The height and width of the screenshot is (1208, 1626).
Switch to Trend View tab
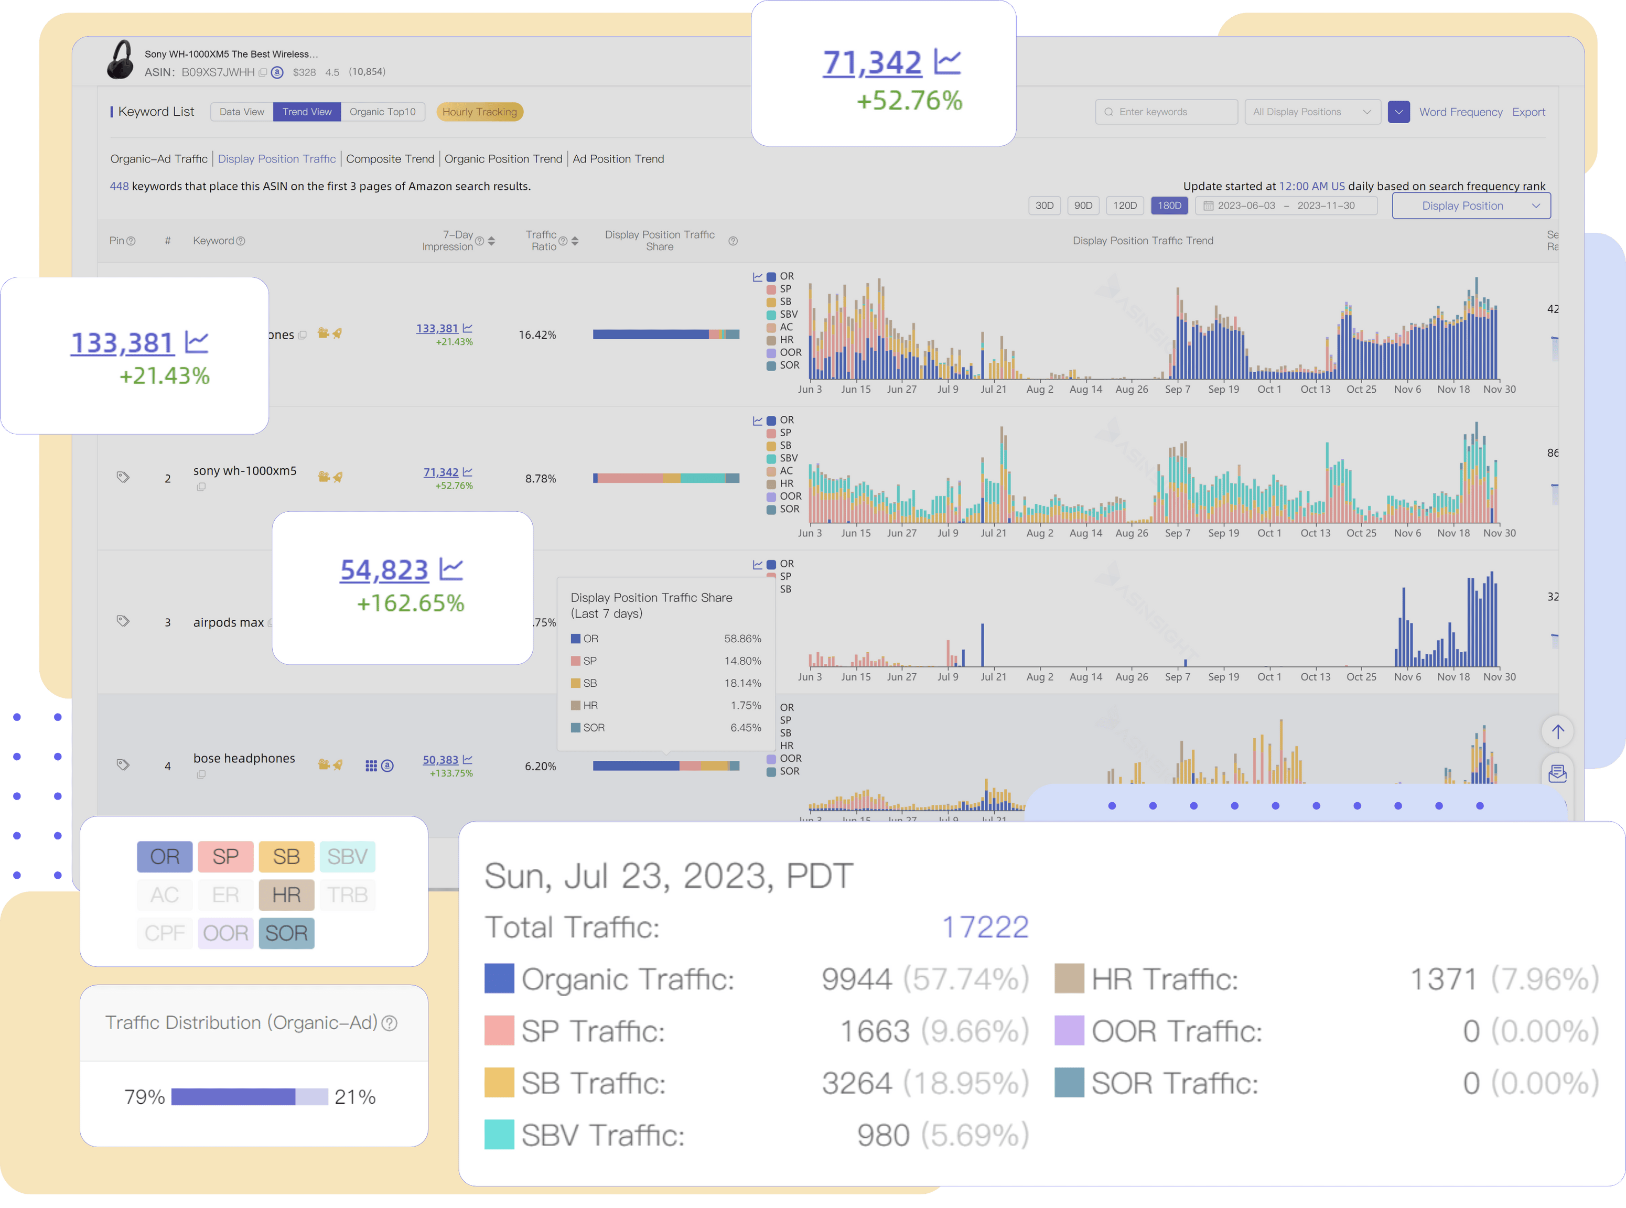click(x=307, y=112)
